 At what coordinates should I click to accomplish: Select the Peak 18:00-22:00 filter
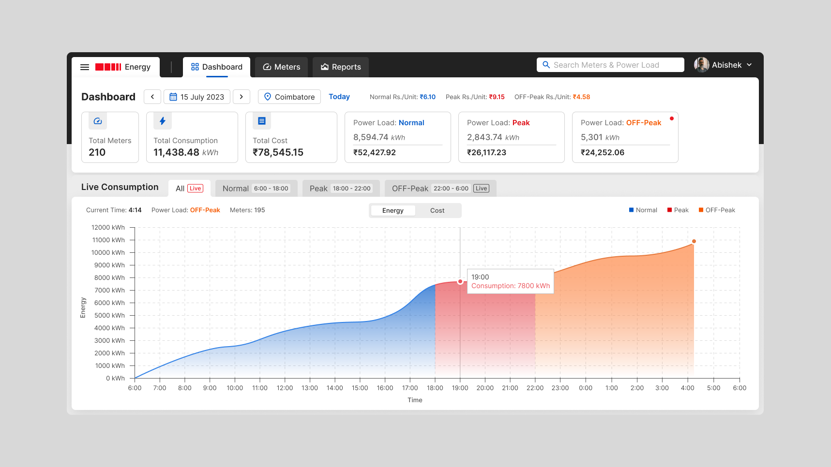[x=341, y=188]
